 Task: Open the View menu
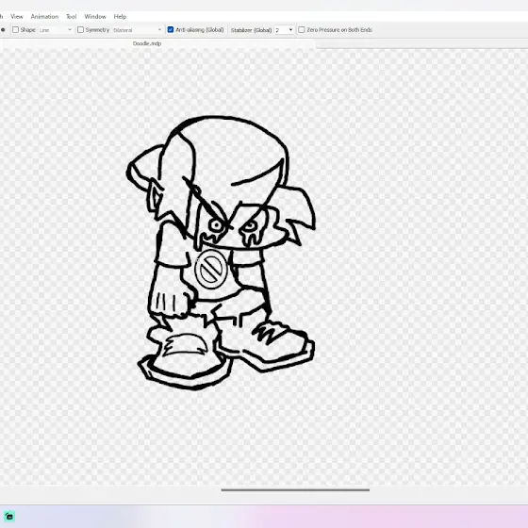click(17, 17)
